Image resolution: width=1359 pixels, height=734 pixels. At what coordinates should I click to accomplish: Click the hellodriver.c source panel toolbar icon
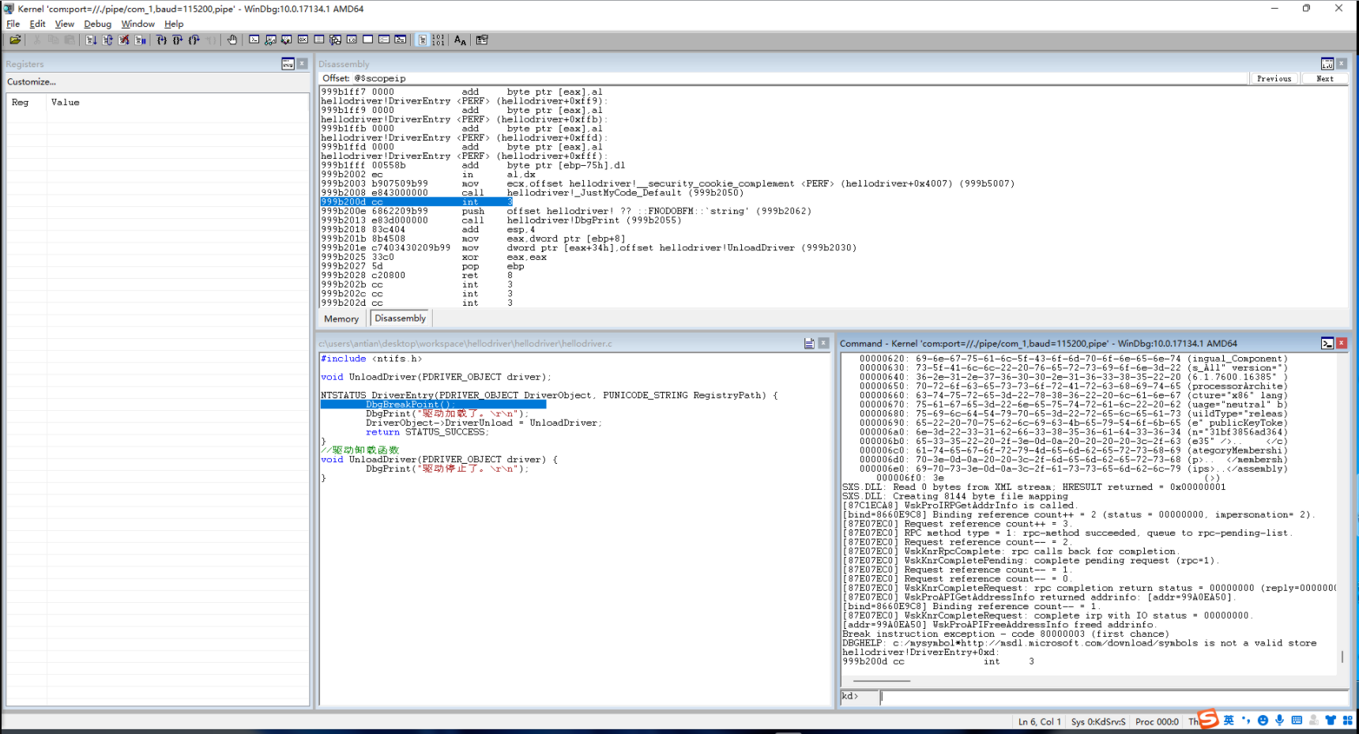pyautogui.click(x=809, y=344)
